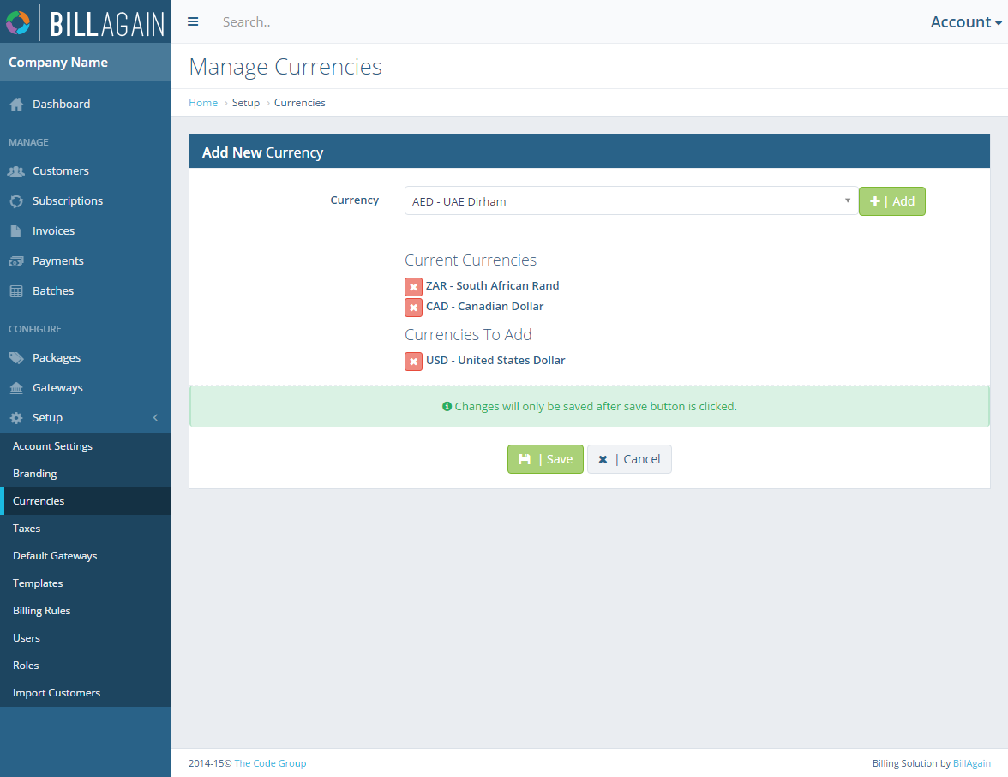Click the Currencies breadcrumb

click(x=300, y=103)
